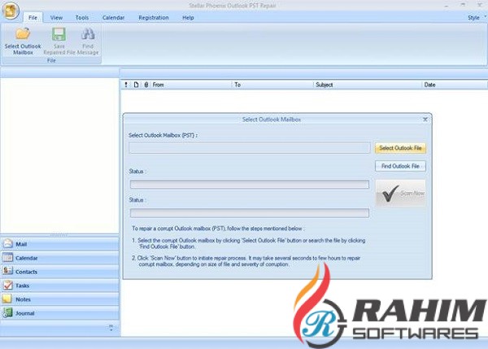Viewport: 488px width, 349px height.
Task: Click the Select Outlook File button
Action: [400, 148]
